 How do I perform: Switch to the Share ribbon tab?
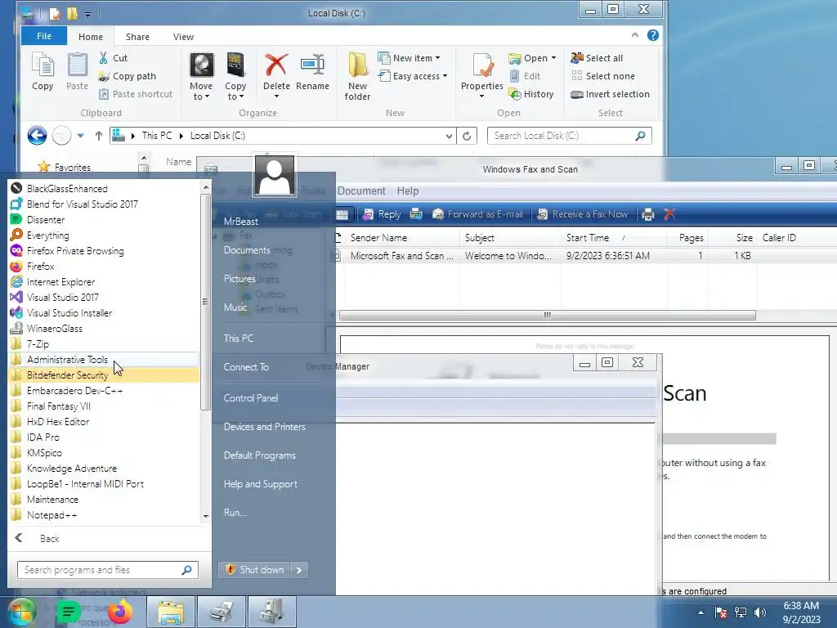click(x=137, y=37)
